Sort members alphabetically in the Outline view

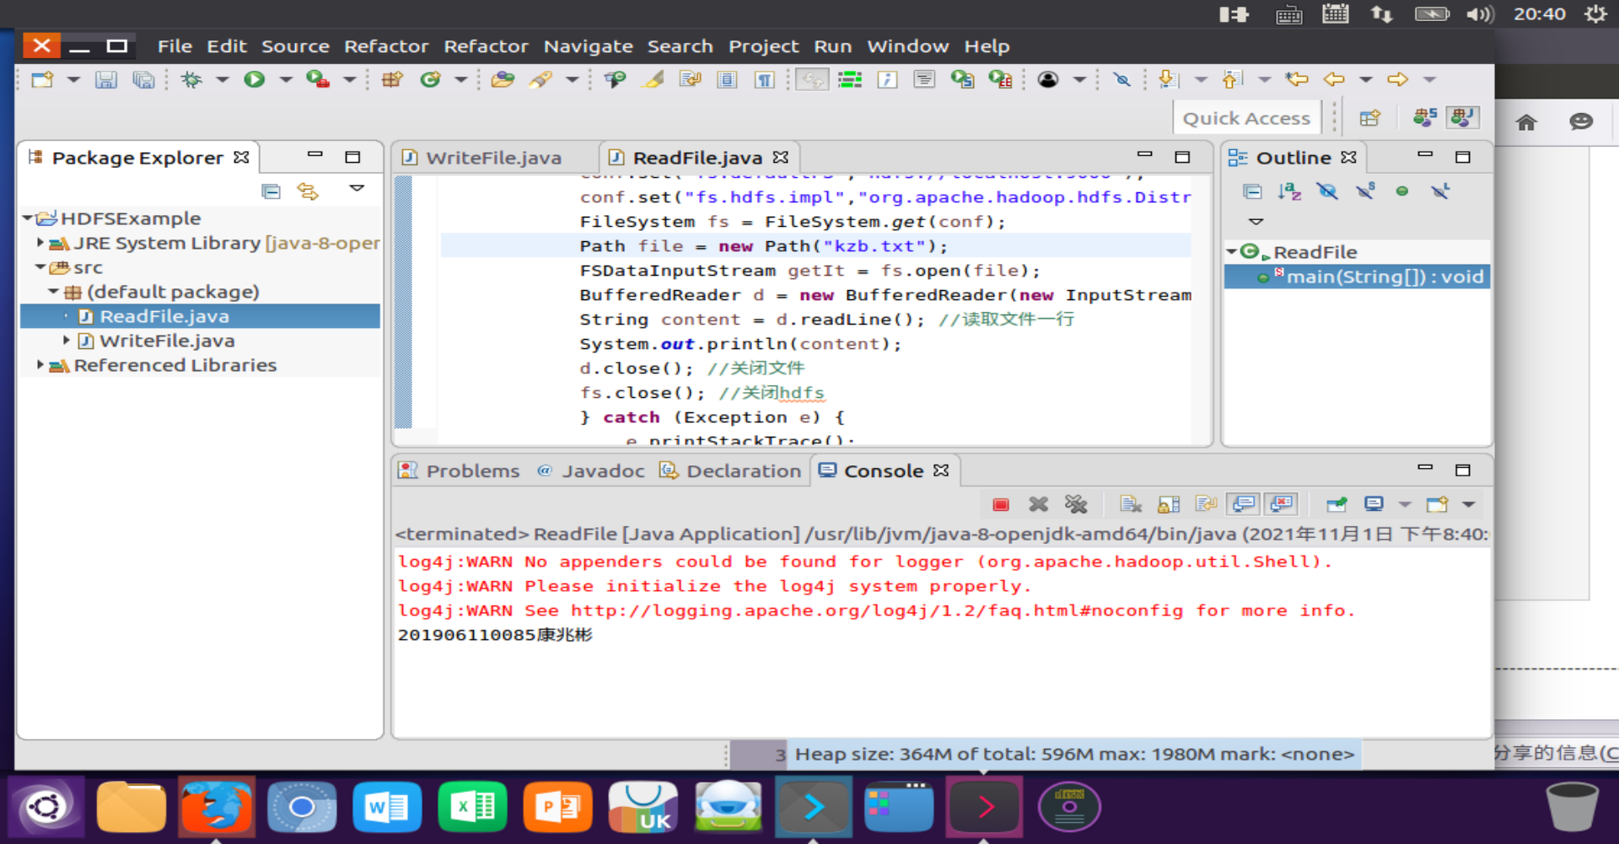(x=1289, y=191)
